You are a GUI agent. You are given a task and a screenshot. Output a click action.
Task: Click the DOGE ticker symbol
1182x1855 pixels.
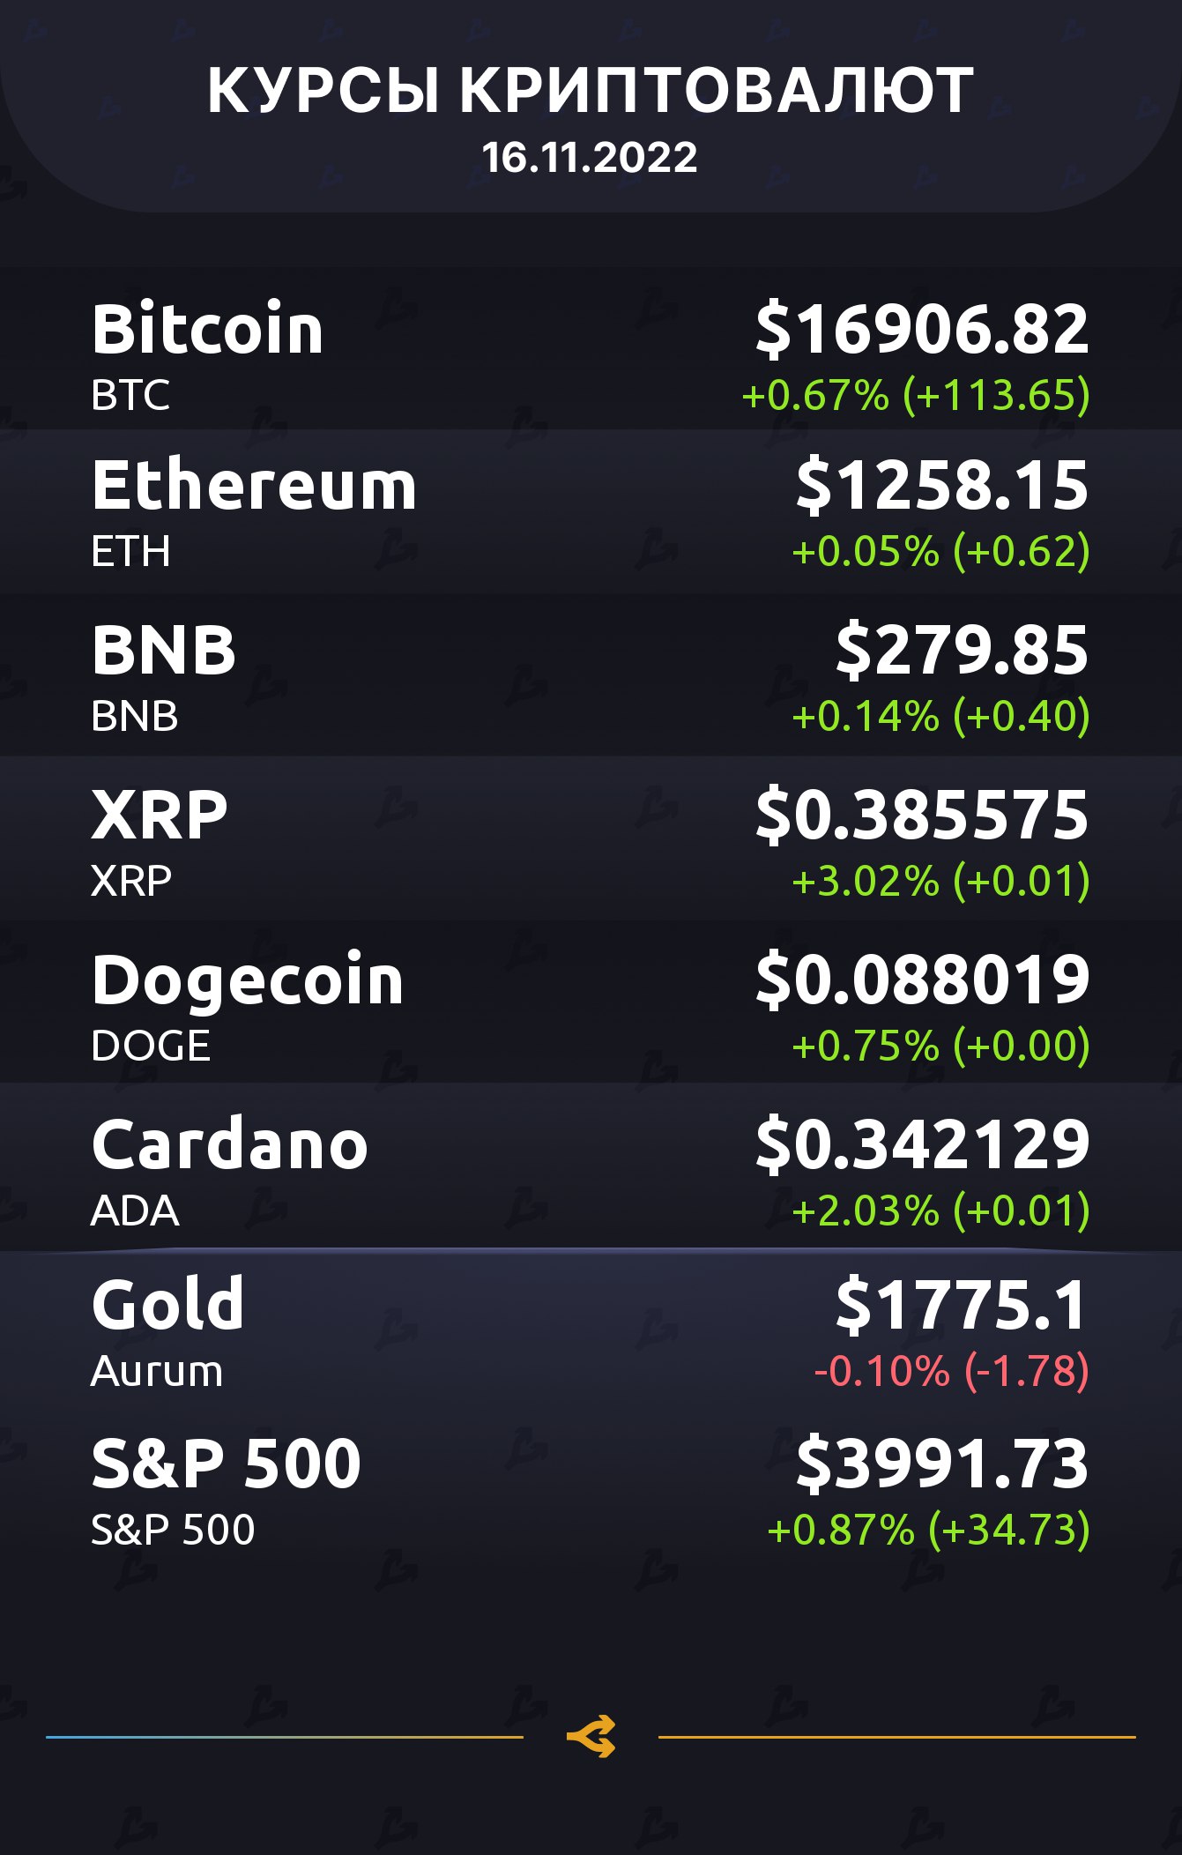click(x=151, y=1047)
